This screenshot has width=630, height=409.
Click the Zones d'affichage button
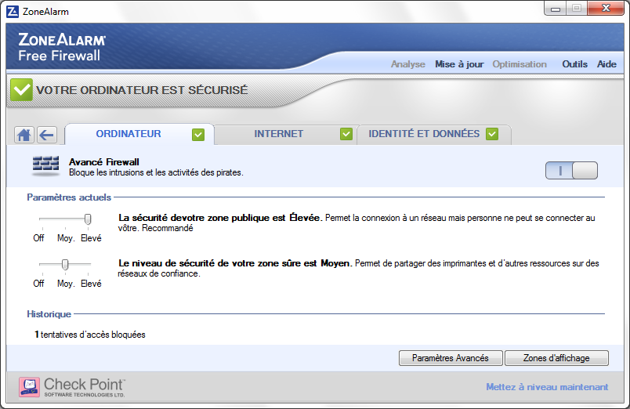tap(556, 358)
